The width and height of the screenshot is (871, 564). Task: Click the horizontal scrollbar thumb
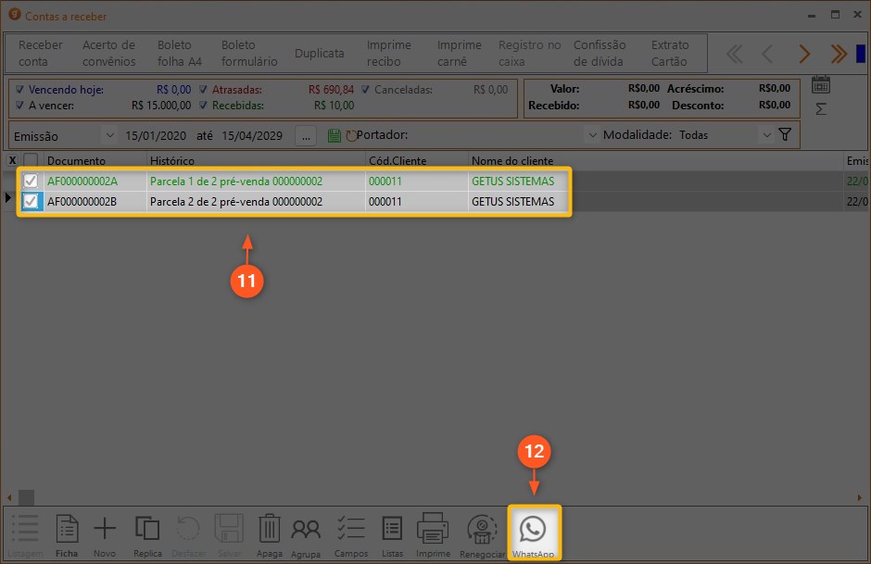pyautogui.click(x=26, y=497)
